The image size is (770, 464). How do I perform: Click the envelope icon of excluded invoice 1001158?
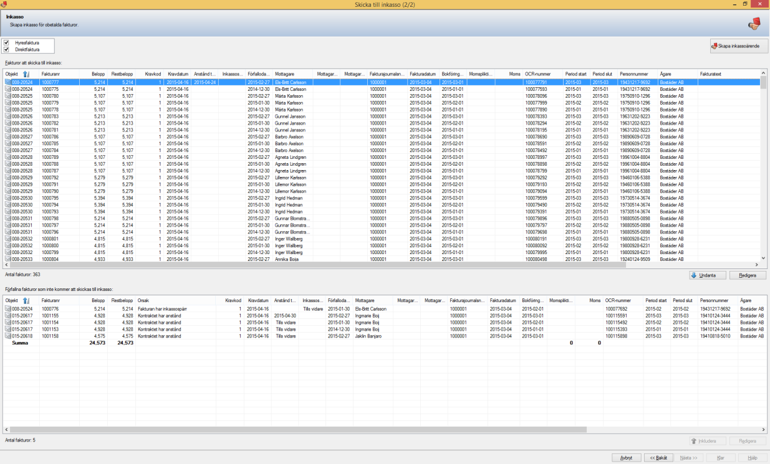pyautogui.click(x=8, y=336)
